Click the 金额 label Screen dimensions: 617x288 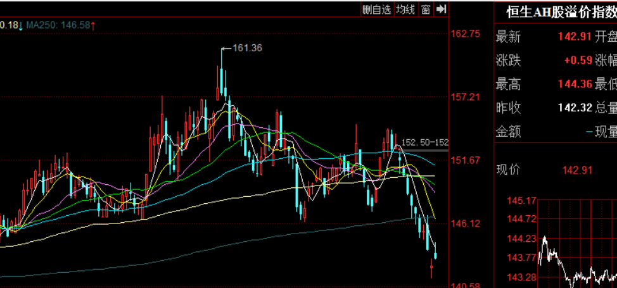tap(509, 132)
